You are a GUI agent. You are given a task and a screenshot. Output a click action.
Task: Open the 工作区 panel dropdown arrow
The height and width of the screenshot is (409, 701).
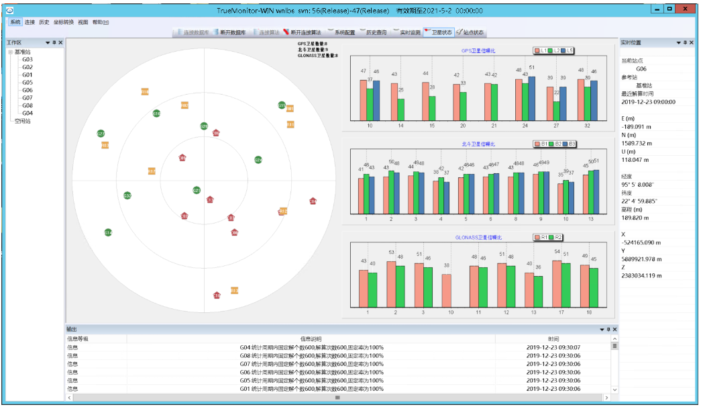coord(47,43)
